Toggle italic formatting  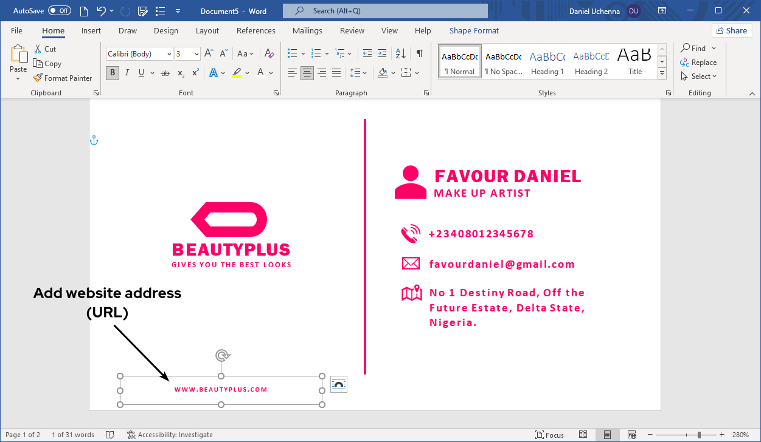tap(127, 73)
